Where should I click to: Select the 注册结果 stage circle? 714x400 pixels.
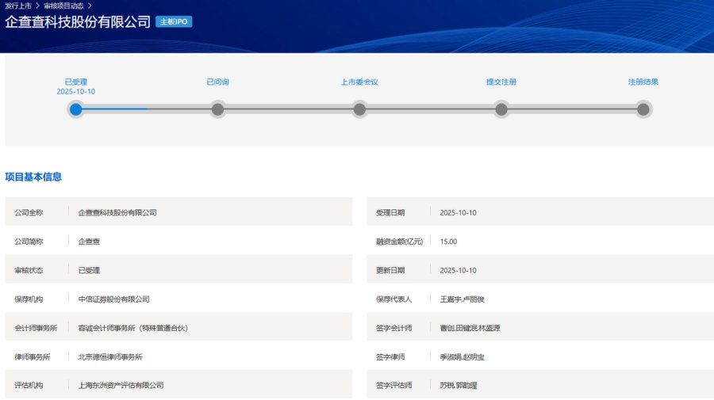click(643, 109)
